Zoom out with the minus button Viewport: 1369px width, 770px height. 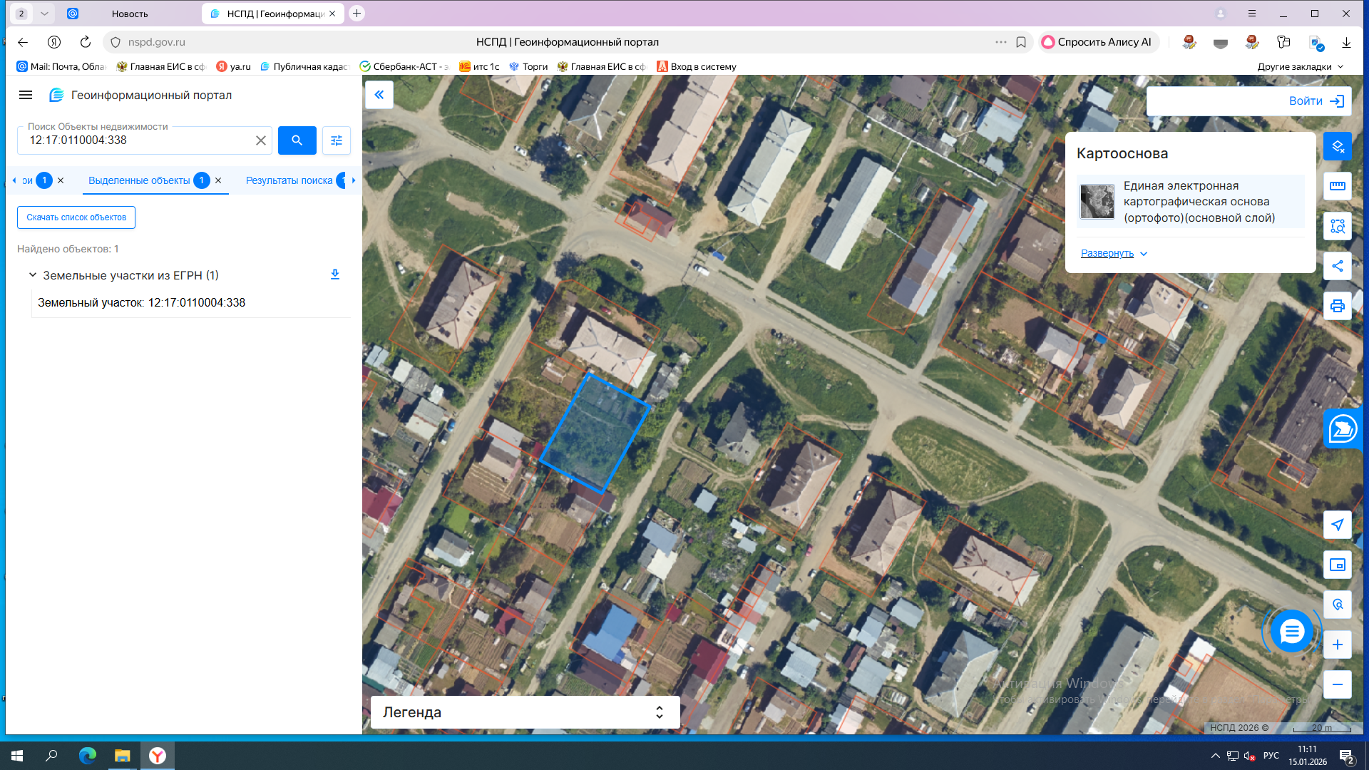point(1337,684)
